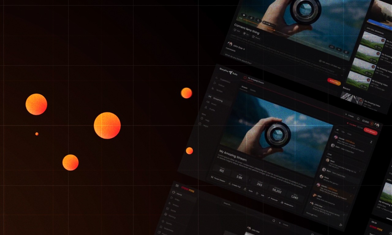Click the Create Poll button
This screenshot has width=392, height=235.
pos(235,185)
